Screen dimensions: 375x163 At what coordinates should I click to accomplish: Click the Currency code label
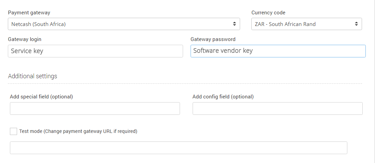pos(268,13)
